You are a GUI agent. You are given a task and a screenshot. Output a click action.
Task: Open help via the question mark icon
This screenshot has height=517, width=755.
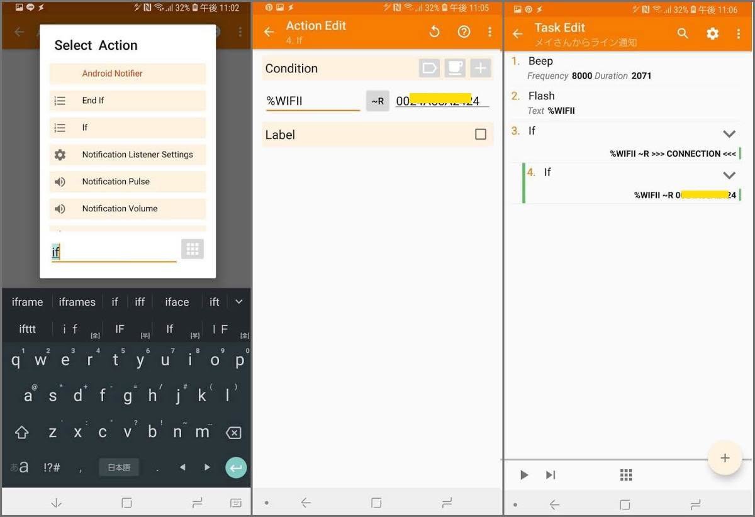pos(464,31)
